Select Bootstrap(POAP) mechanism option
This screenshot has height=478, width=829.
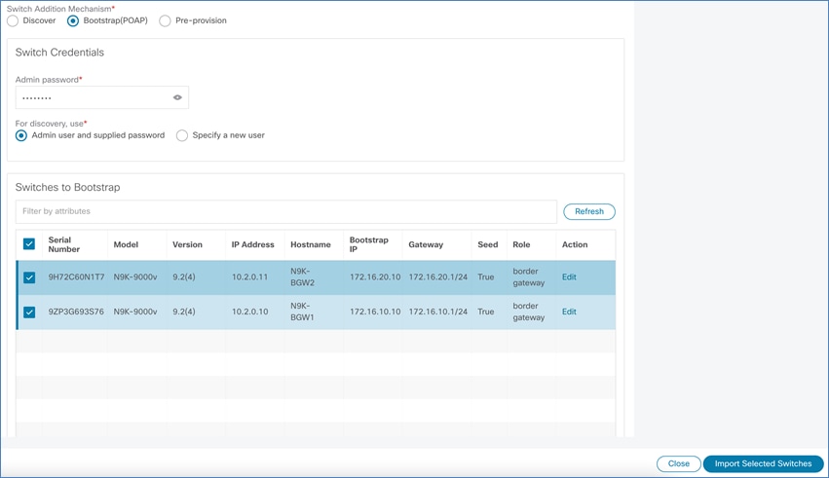click(73, 20)
